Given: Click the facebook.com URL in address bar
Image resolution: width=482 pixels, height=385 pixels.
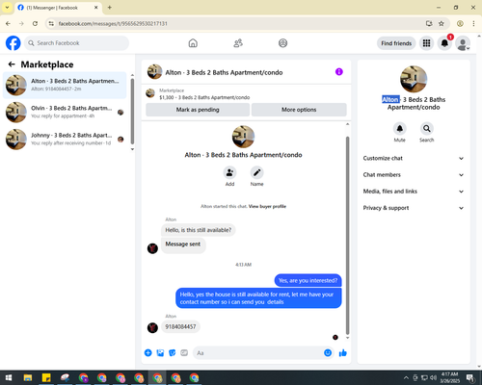Looking at the screenshot, I should 113,24.
